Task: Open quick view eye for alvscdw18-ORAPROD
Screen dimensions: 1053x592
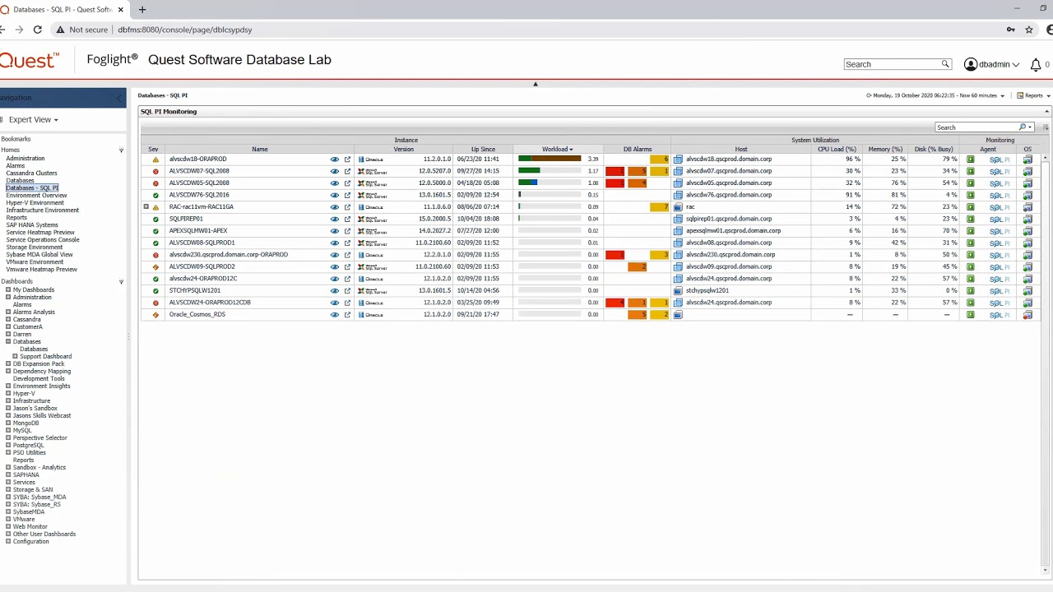Action: 335,160
